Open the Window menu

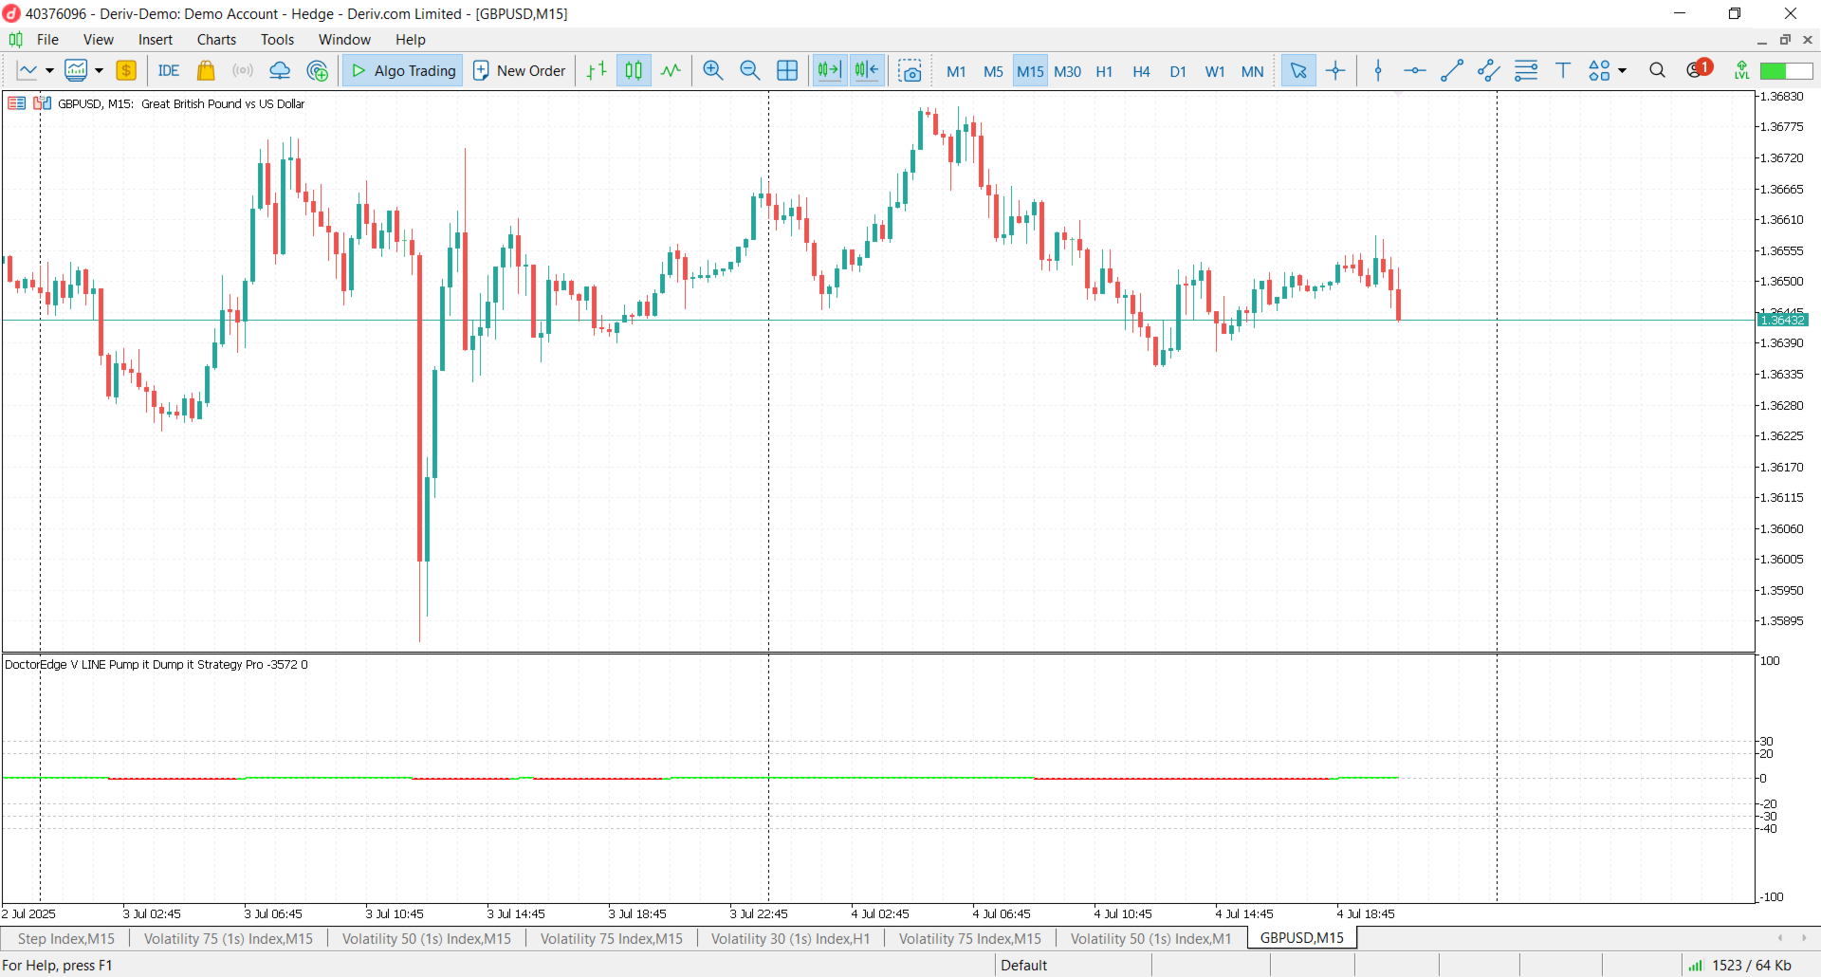coord(344,39)
